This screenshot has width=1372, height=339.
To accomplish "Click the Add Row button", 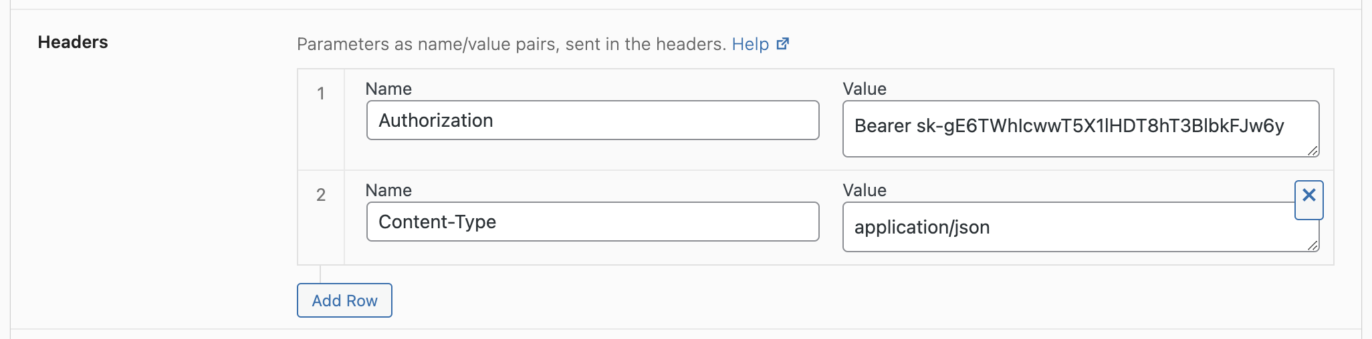I will click(344, 300).
